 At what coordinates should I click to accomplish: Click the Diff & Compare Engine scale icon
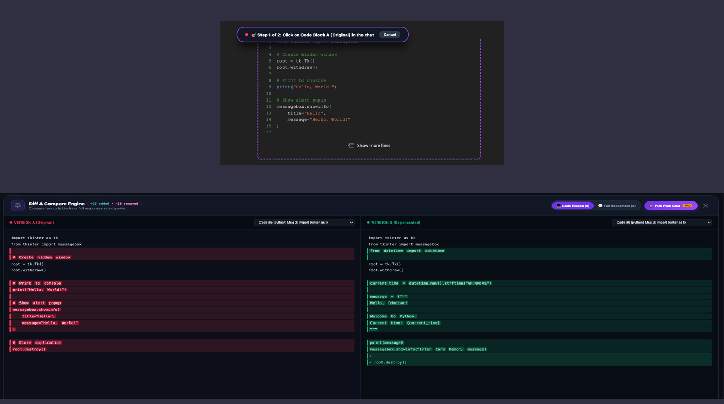tap(18, 206)
